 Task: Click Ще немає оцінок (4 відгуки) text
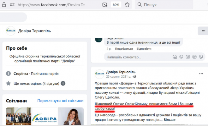36,84
